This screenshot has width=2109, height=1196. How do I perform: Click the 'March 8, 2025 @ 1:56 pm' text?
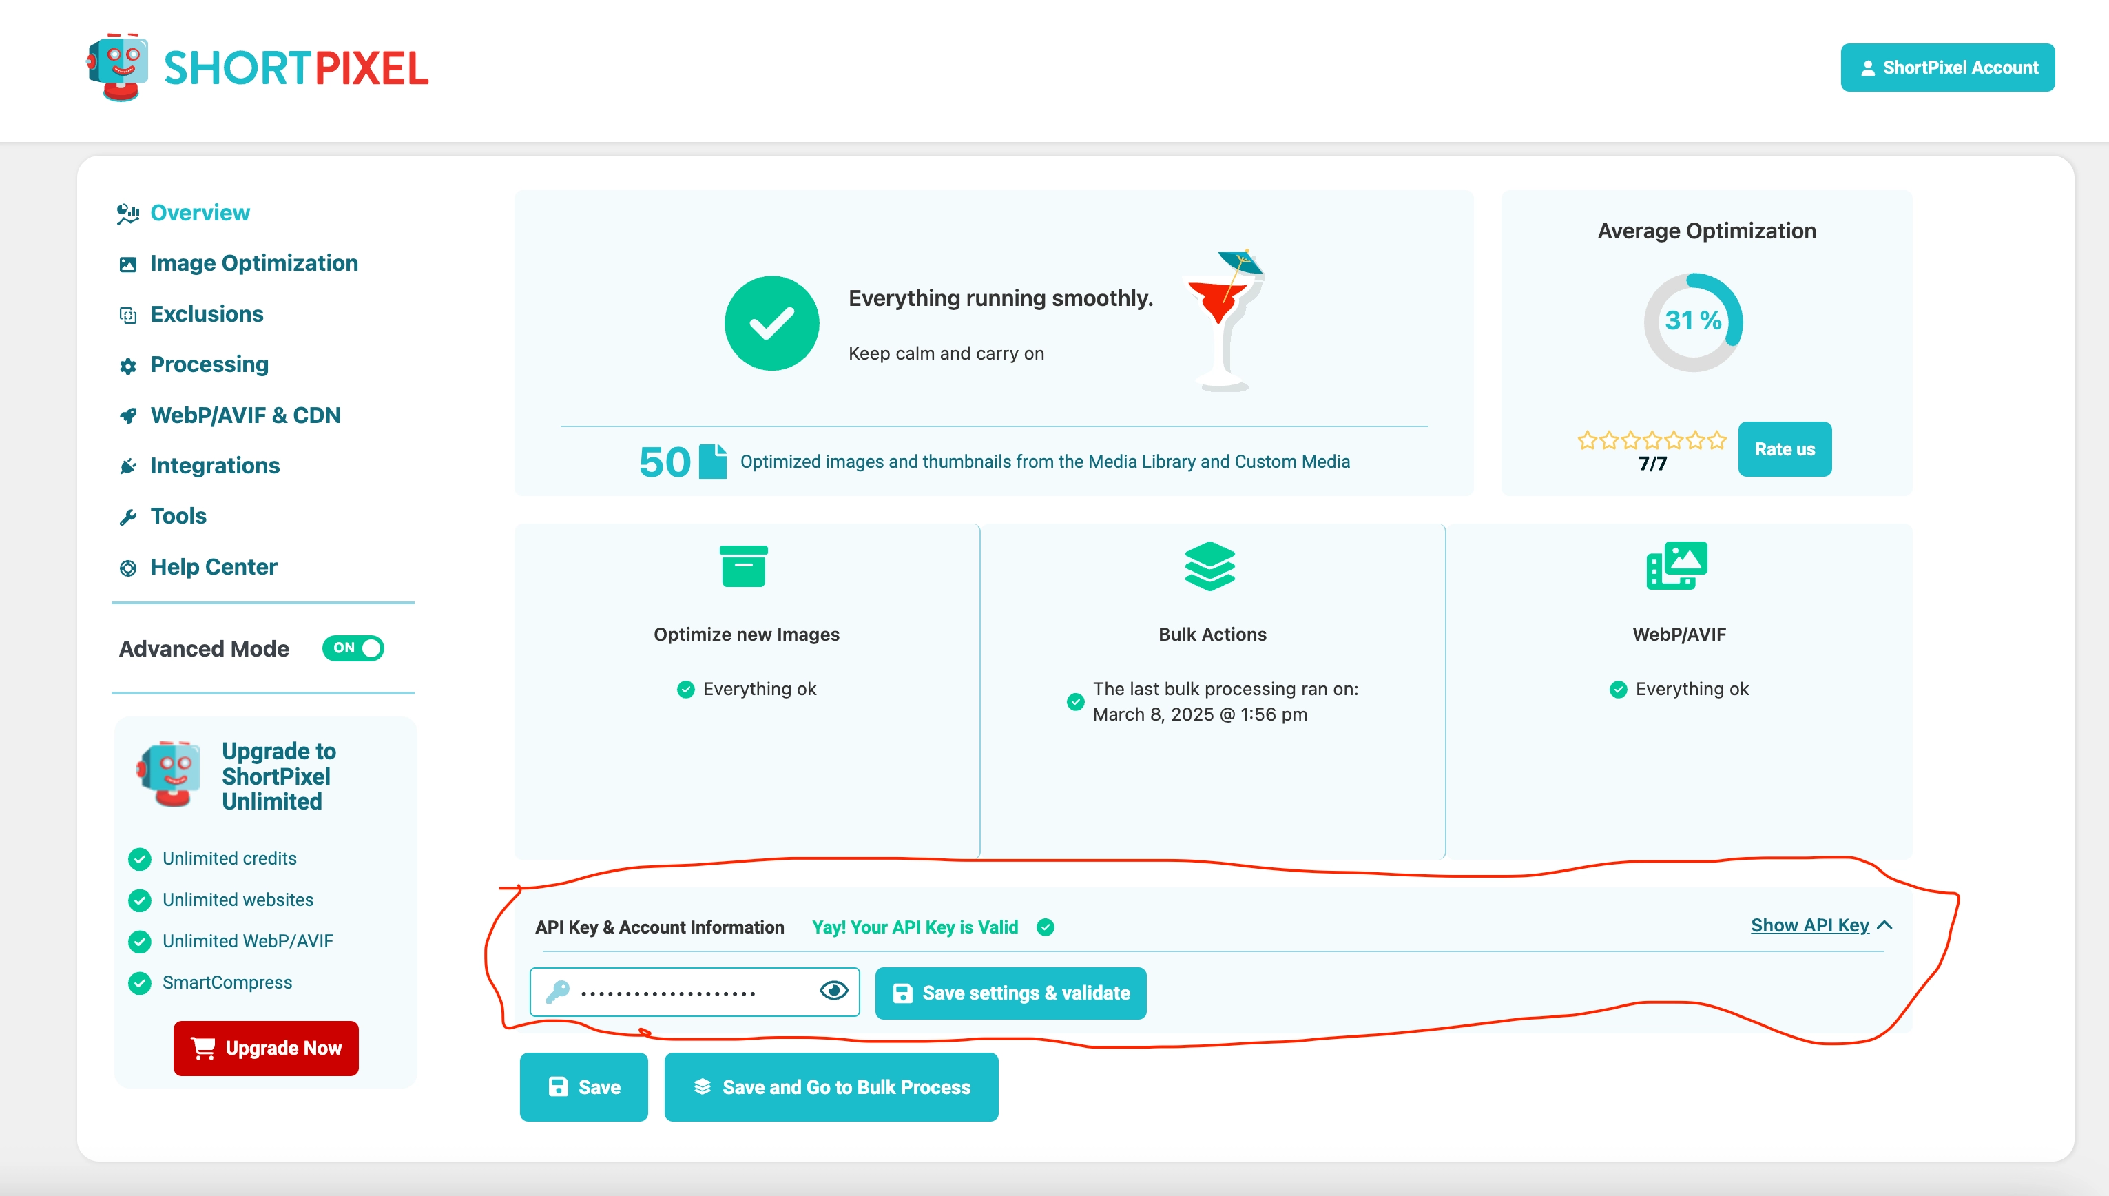[1201, 714]
